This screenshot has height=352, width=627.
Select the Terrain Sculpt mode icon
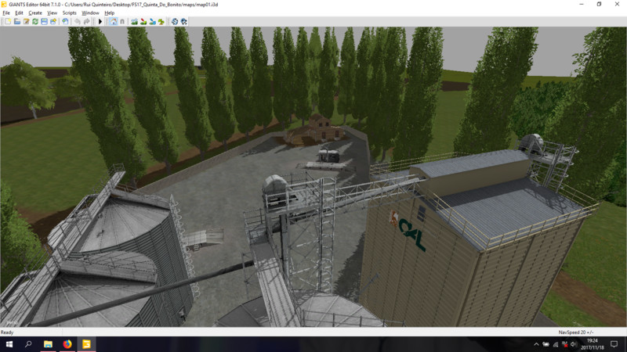135,22
